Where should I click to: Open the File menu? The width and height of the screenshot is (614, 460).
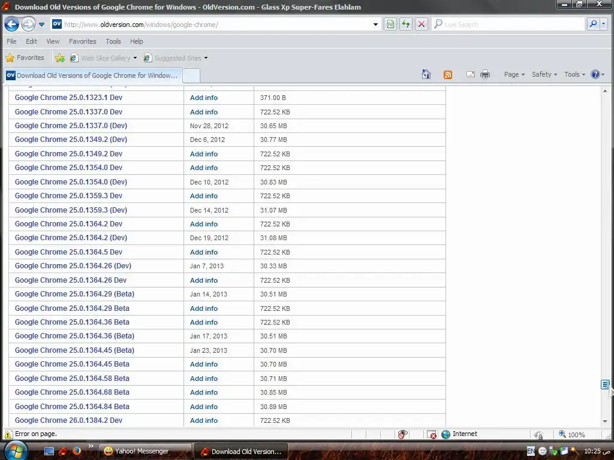[11, 41]
